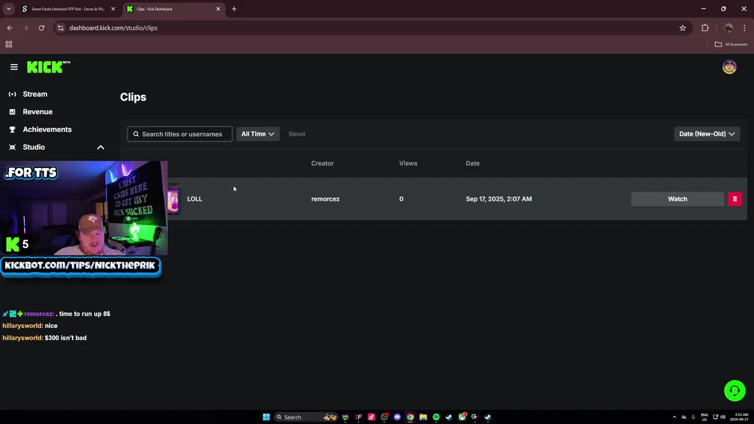
Task: Select the Clips - Kick Dashboard tab
Action: (171, 9)
